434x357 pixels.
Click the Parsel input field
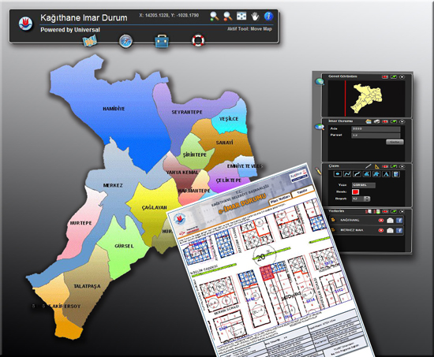click(376, 136)
